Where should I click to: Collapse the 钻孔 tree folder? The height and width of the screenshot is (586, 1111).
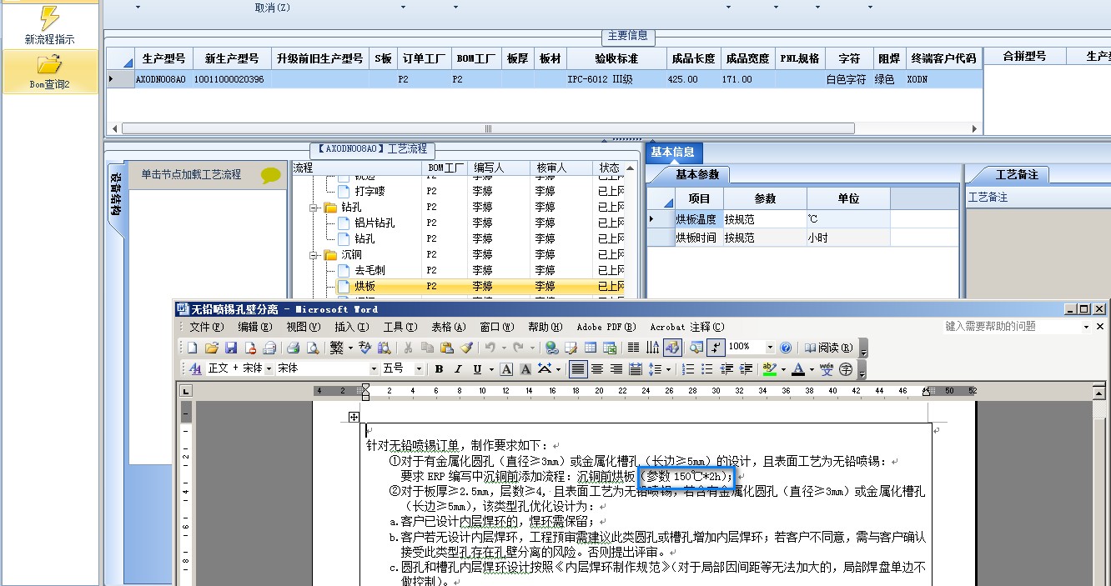[x=315, y=207]
